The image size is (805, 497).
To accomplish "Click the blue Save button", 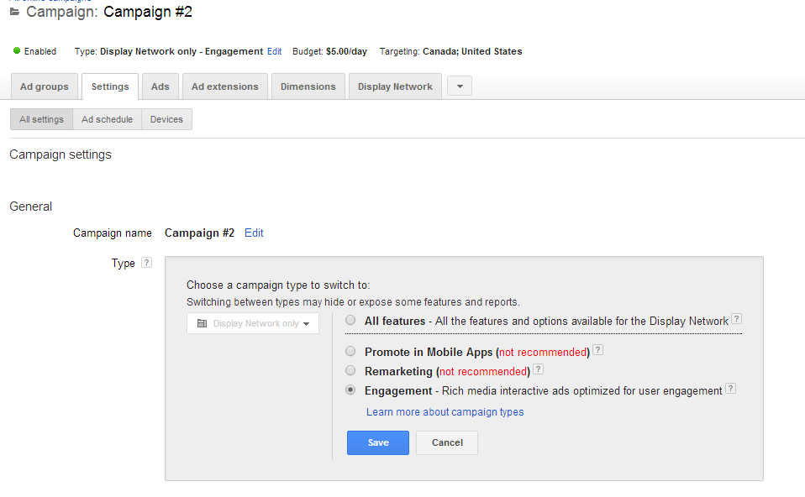I will tap(377, 442).
